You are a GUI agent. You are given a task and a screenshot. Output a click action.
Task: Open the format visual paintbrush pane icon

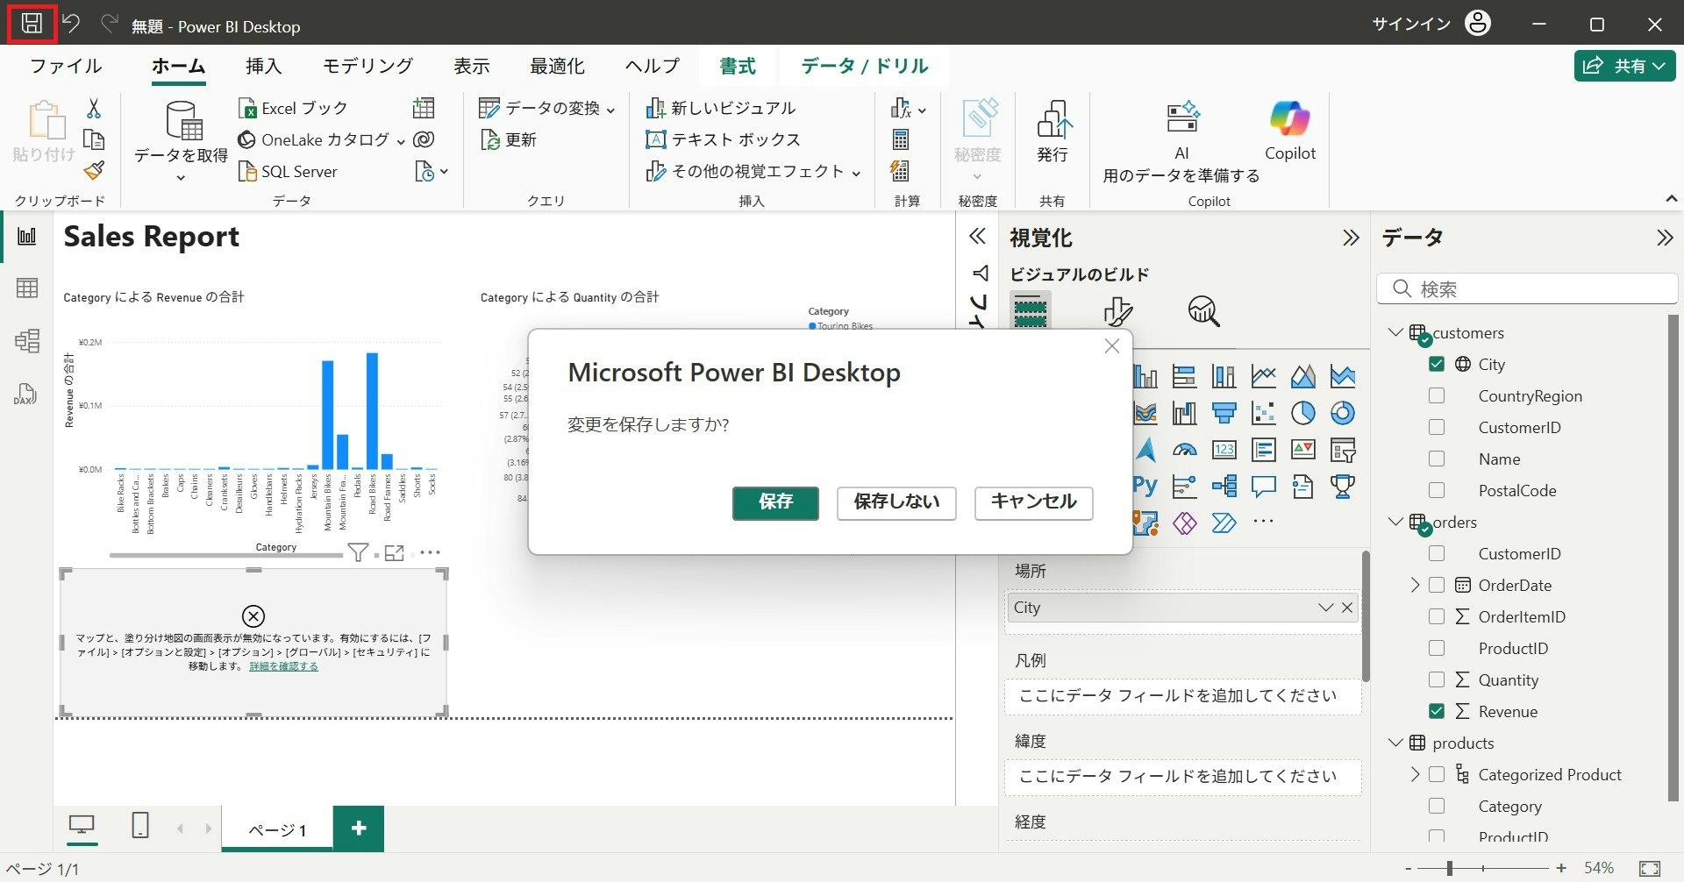[x=1117, y=311]
